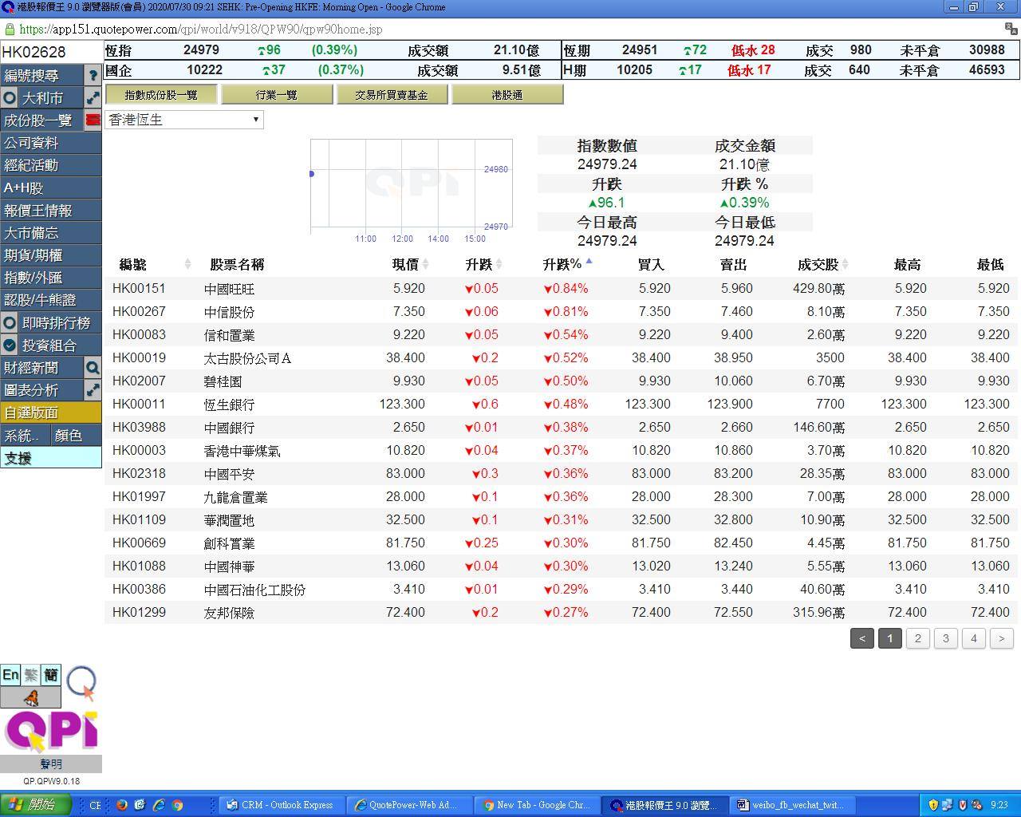Open the 香港恆生 index dropdown
Viewport: 1021px width, 817px height.
point(184,120)
